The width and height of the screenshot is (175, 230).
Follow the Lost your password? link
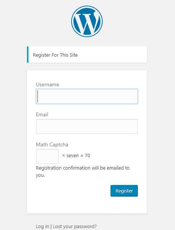click(75, 226)
